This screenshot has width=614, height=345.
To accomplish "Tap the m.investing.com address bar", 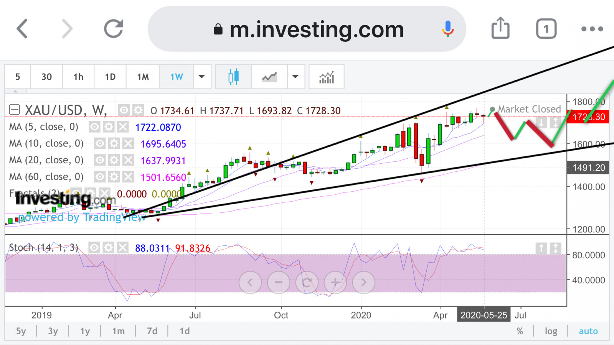I will 307,29.
